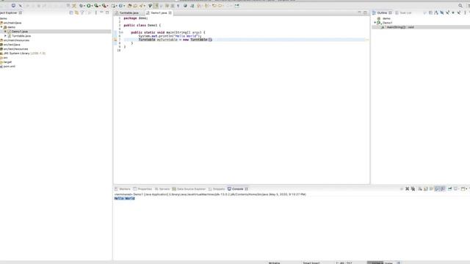Image resolution: width=470 pixels, height=264 pixels.
Task: Click the Undo-style back navigation arrow
Action: (x=214, y=5)
